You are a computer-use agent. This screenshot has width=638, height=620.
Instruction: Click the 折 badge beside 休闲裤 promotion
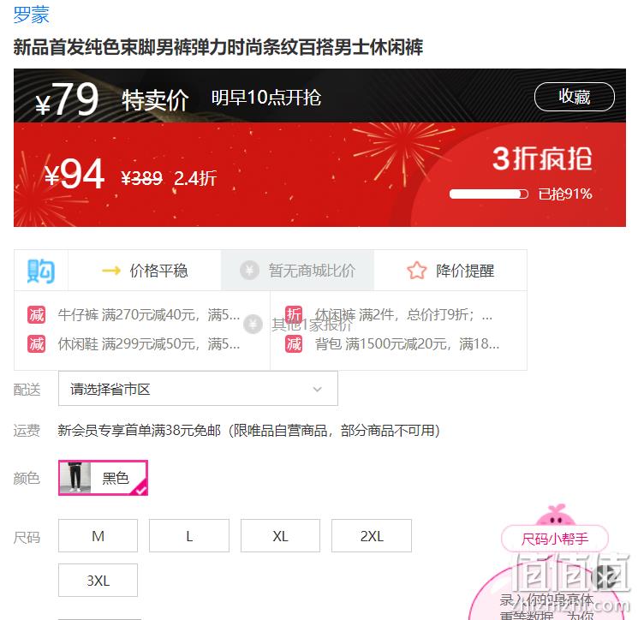(294, 315)
